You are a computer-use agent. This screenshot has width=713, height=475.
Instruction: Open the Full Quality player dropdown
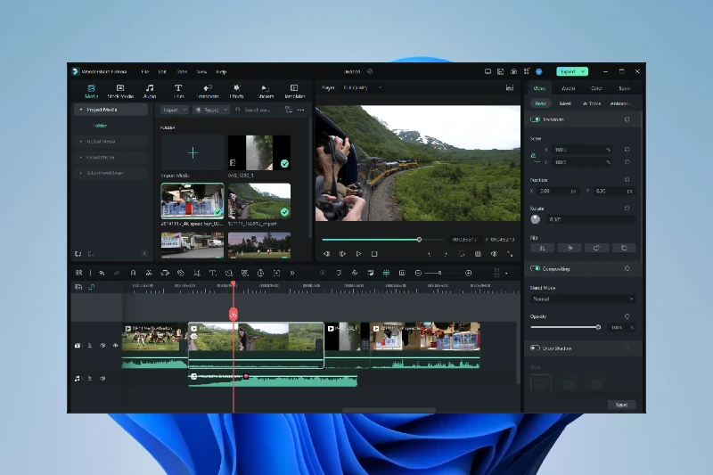click(363, 87)
